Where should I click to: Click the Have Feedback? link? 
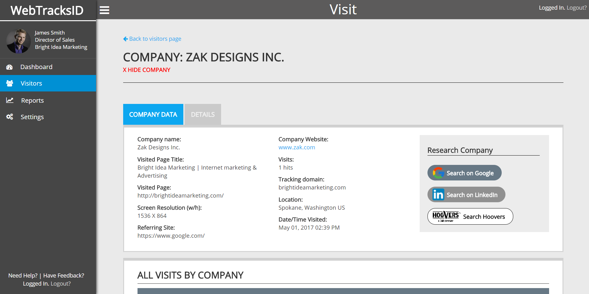click(x=64, y=276)
